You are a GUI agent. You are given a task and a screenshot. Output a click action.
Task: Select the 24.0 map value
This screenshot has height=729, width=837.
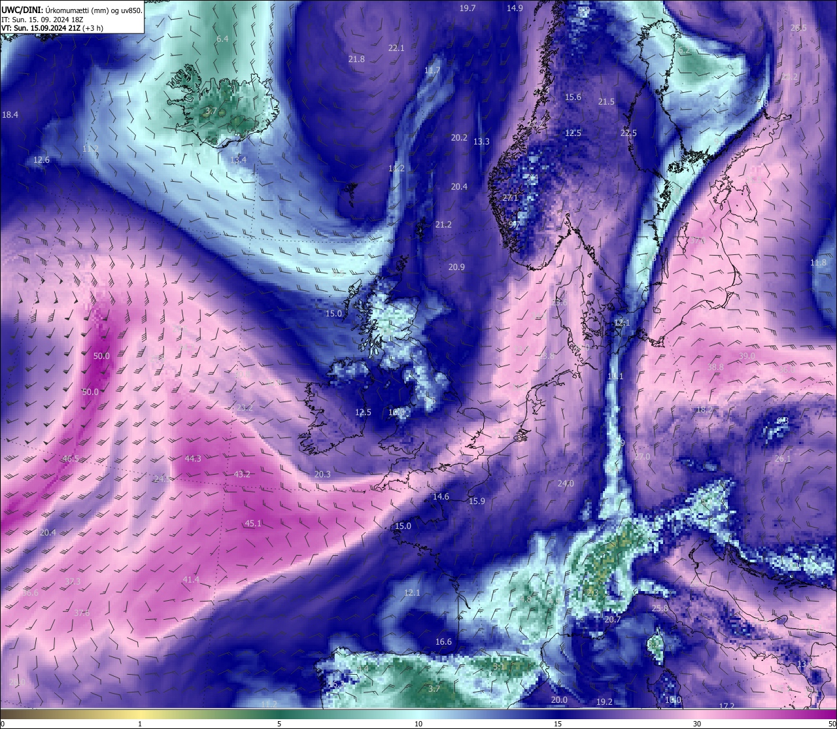566,483
